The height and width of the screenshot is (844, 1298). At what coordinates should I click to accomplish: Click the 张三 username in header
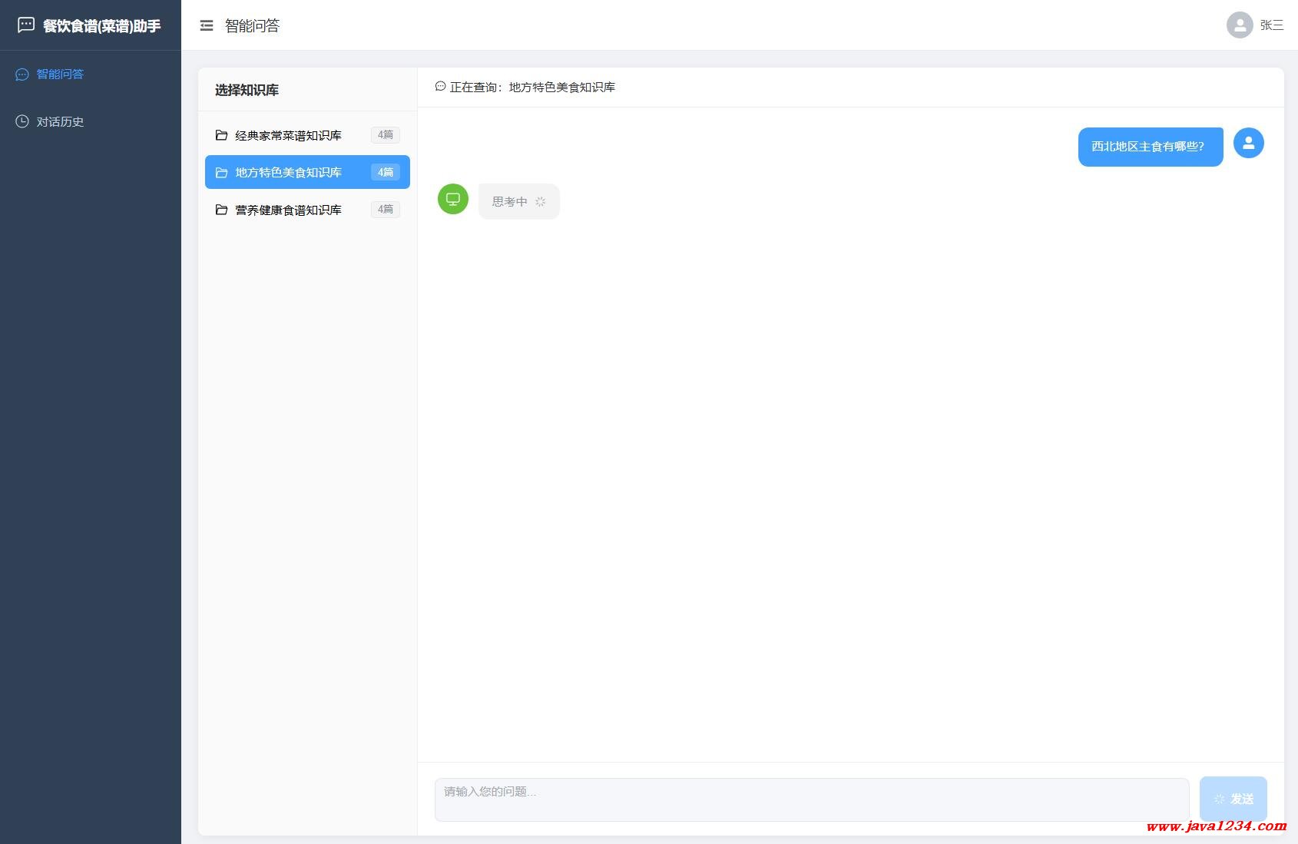pos(1271,25)
